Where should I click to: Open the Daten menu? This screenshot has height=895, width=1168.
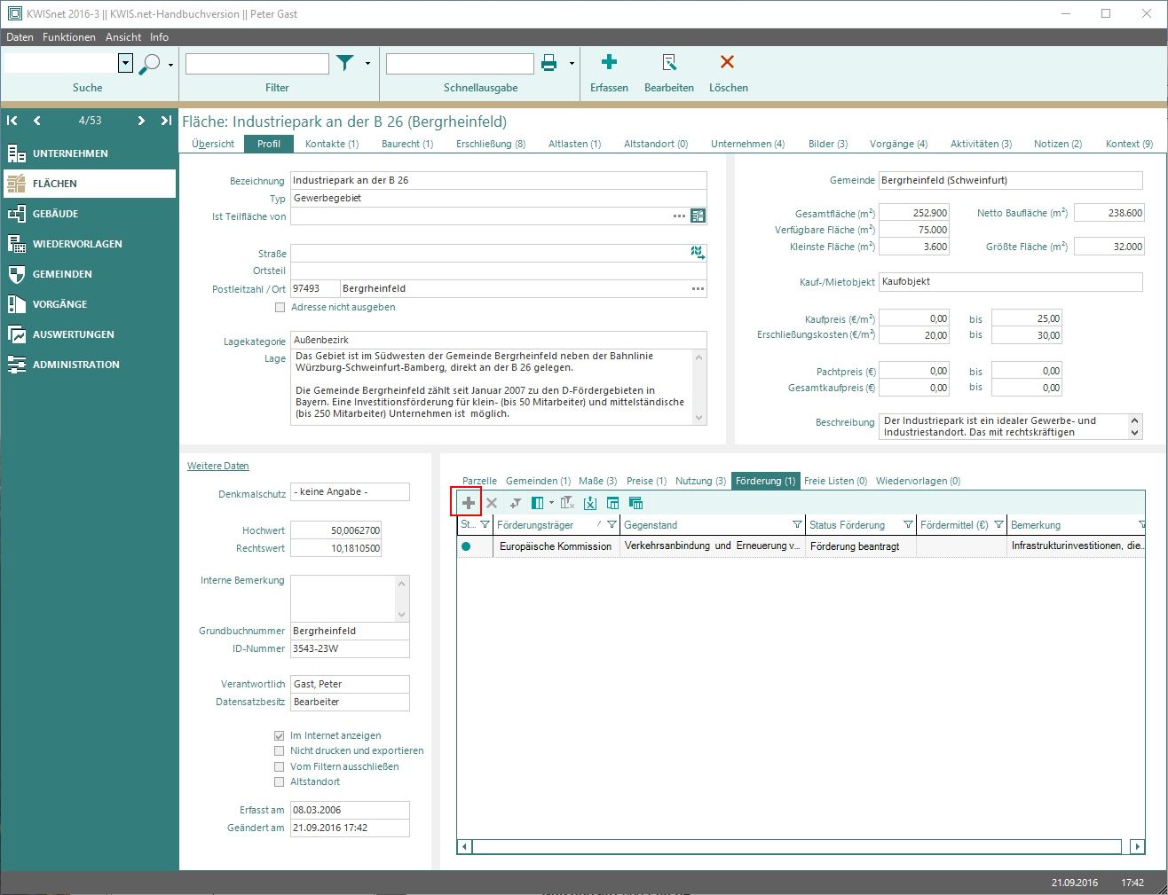click(x=20, y=37)
